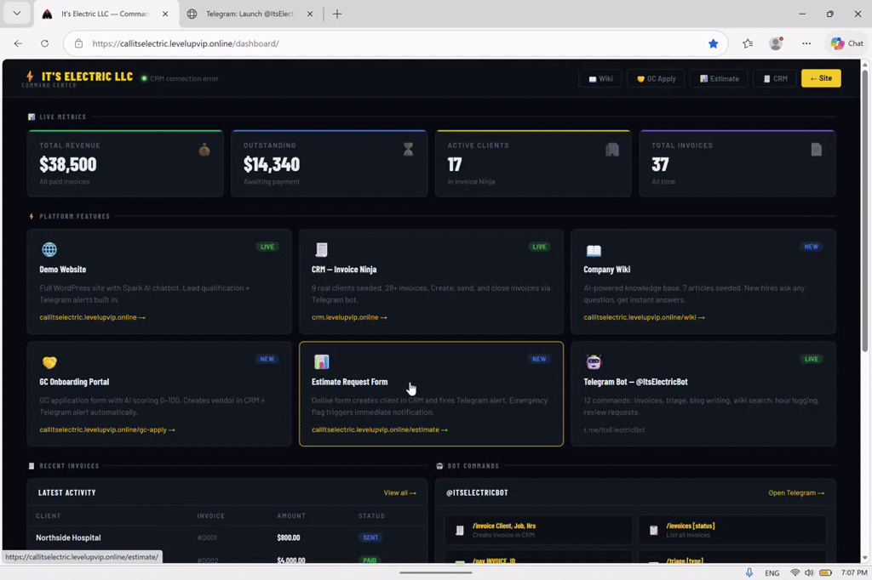This screenshot has height=580, width=872.
Task: Select the /invoice Client, Job, Hrs command
Action: pyautogui.click(x=538, y=530)
